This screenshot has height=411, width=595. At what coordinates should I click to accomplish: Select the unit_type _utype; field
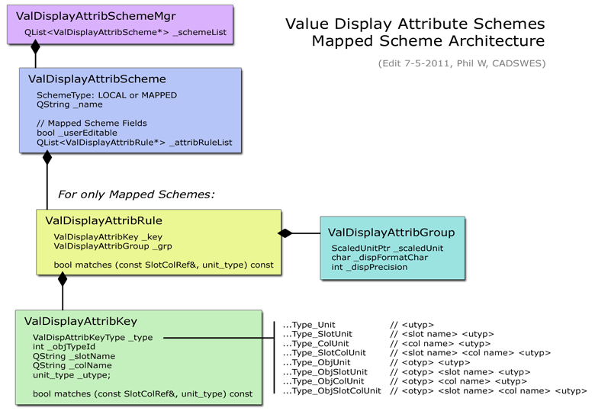point(72,375)
